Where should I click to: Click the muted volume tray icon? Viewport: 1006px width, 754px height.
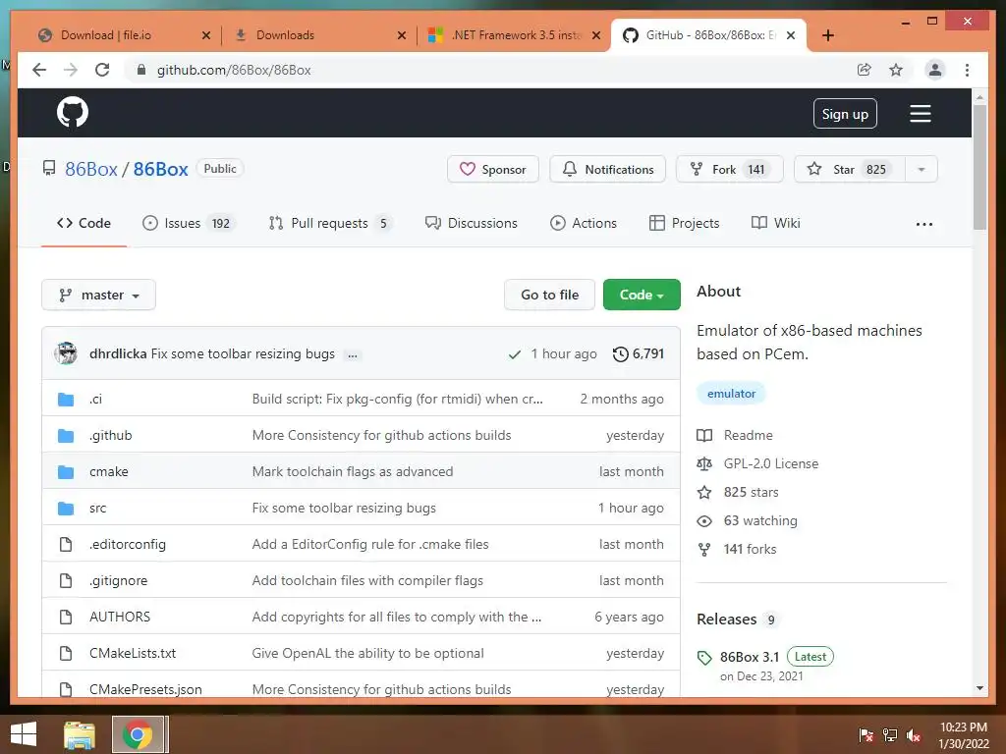pos(914,735)
